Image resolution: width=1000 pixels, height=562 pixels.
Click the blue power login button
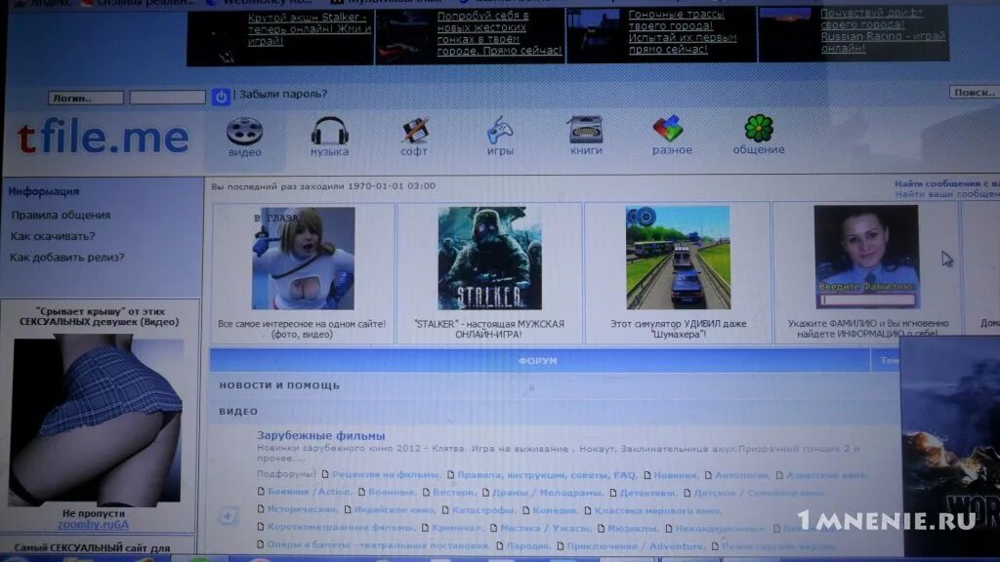coord(221,97)
